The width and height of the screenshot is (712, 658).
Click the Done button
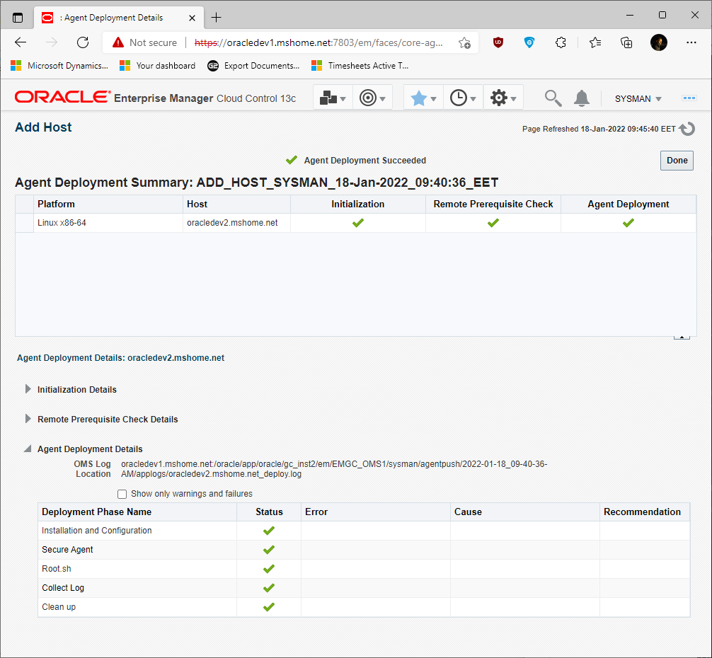pos(677,160)
